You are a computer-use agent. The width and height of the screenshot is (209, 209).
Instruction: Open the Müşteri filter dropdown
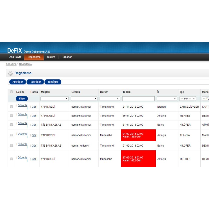click(x=55, y=99)
